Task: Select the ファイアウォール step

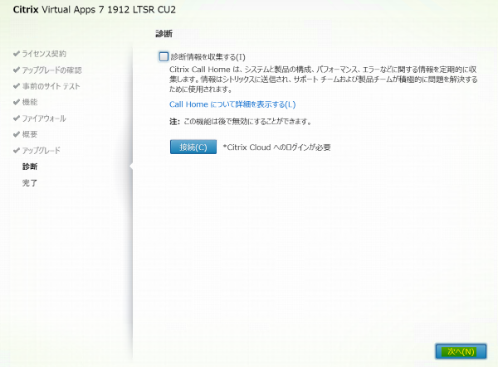Action: [x=44, y=118]
